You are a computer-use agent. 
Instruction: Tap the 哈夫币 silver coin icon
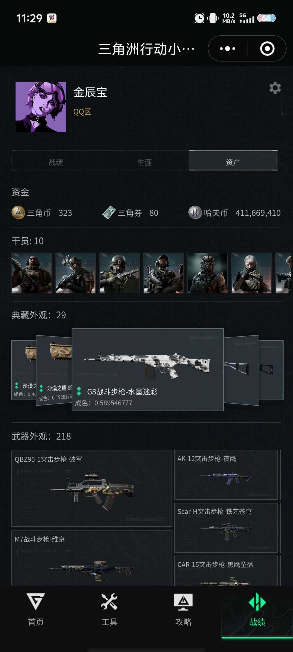point(195,212)
